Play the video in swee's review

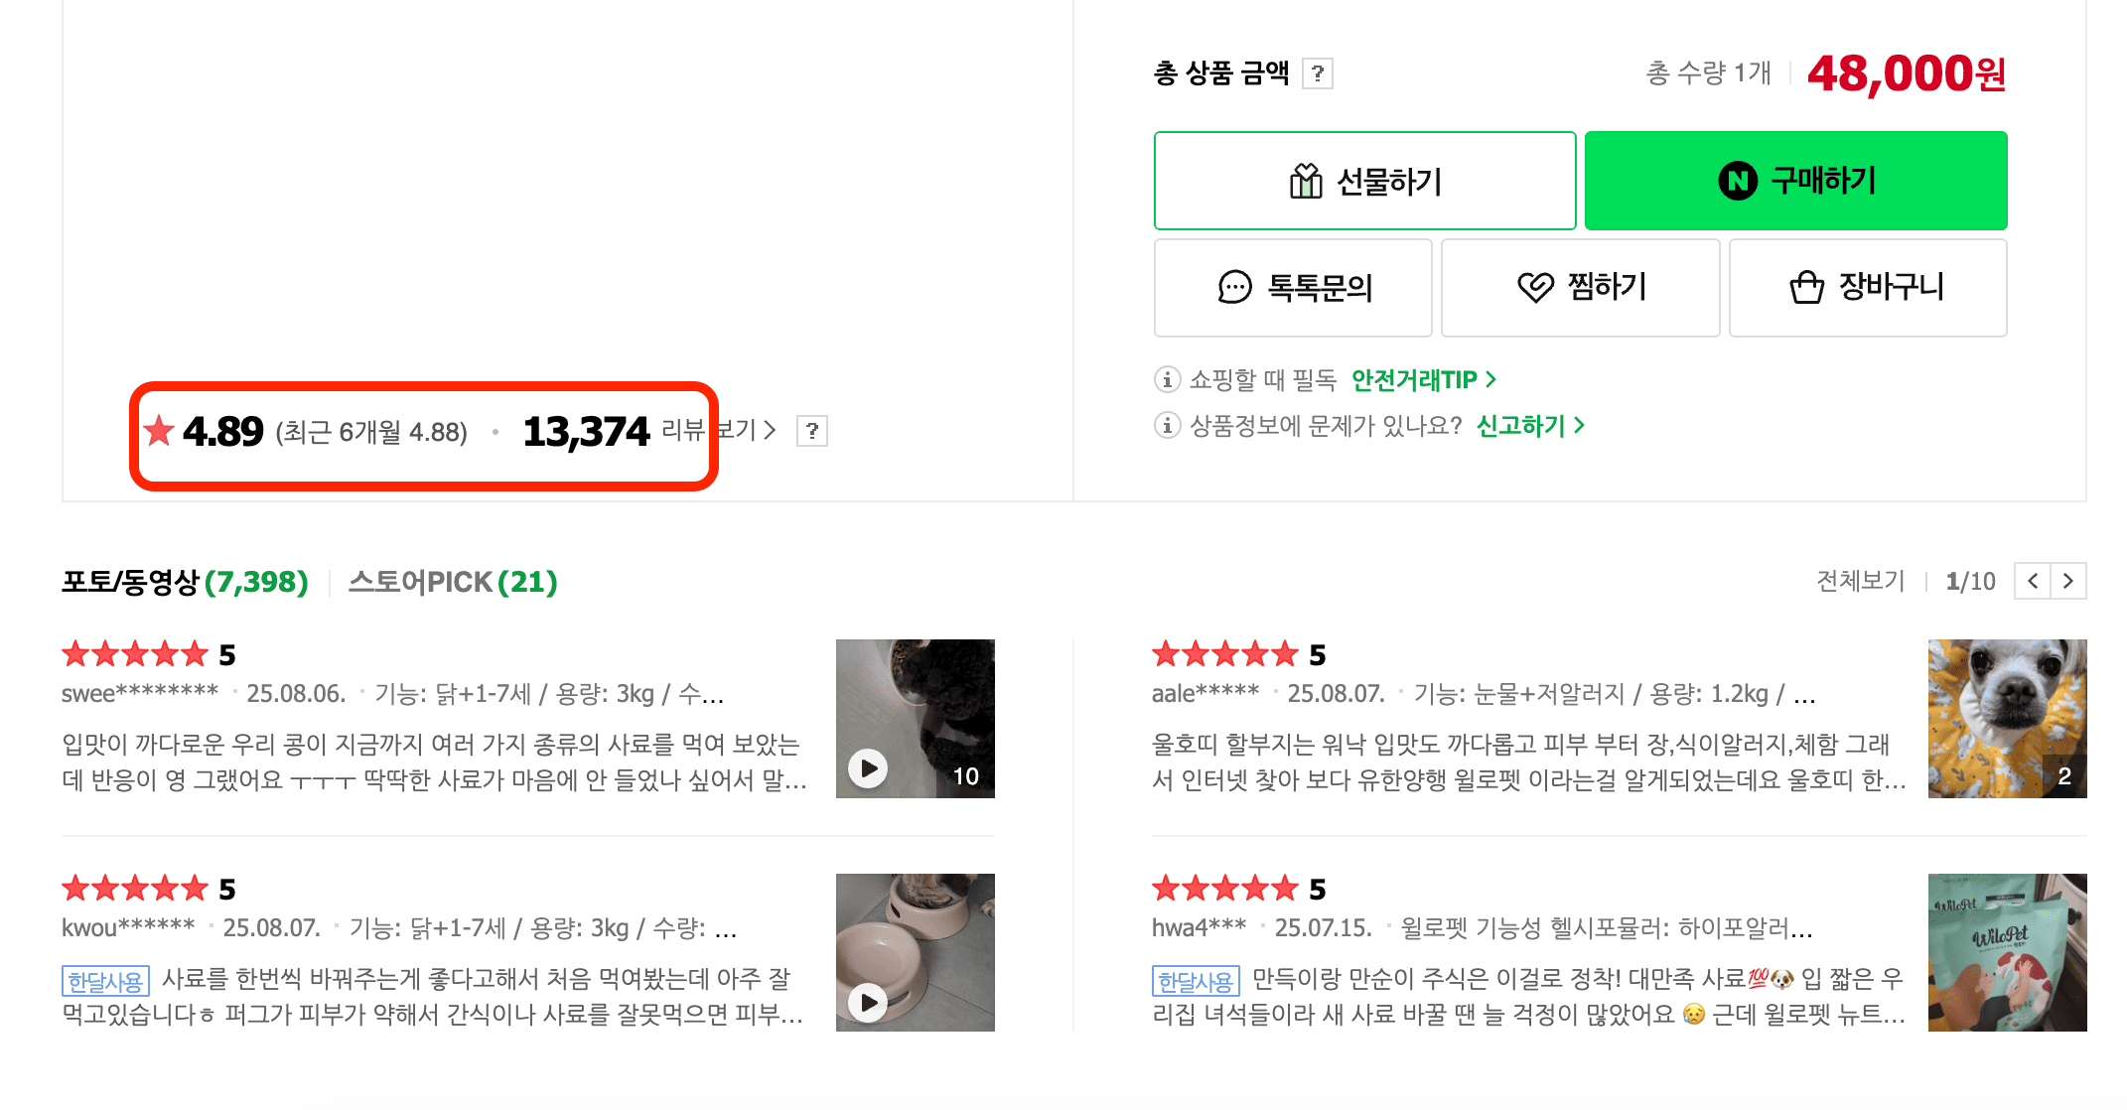pyautogui.click(x=869, y=767)
